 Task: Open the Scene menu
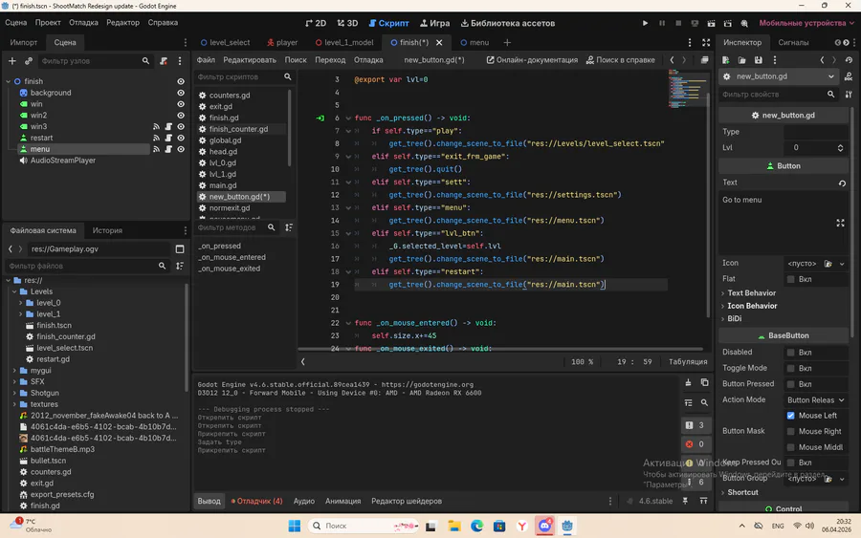pos(16,23)
